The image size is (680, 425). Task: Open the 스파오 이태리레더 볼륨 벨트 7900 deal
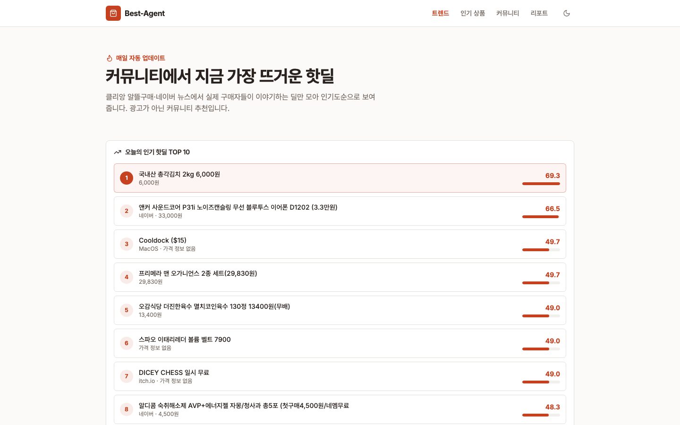point(340,343)
